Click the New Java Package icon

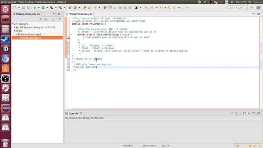70,7
